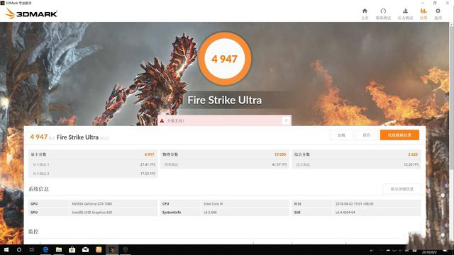Open the Options (选项) gear icon
Viewport: 454px width, 255px height.
pyautogui.click(x=438, y=11)
